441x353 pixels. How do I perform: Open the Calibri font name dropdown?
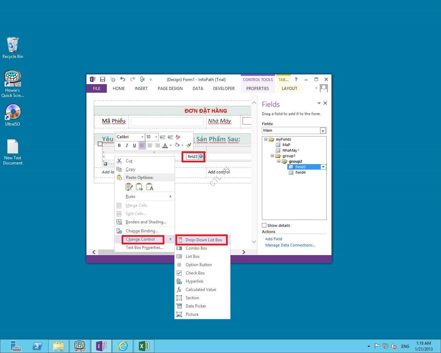click(x=142, y=137)
